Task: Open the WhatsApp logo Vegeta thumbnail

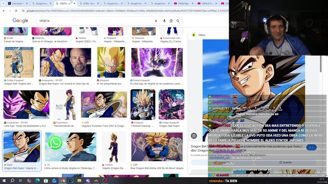Action: (x=71, y=147)
